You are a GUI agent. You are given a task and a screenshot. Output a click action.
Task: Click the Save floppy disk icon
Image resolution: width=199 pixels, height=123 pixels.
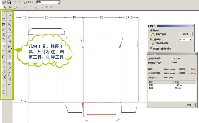click(x=9, y=2)
